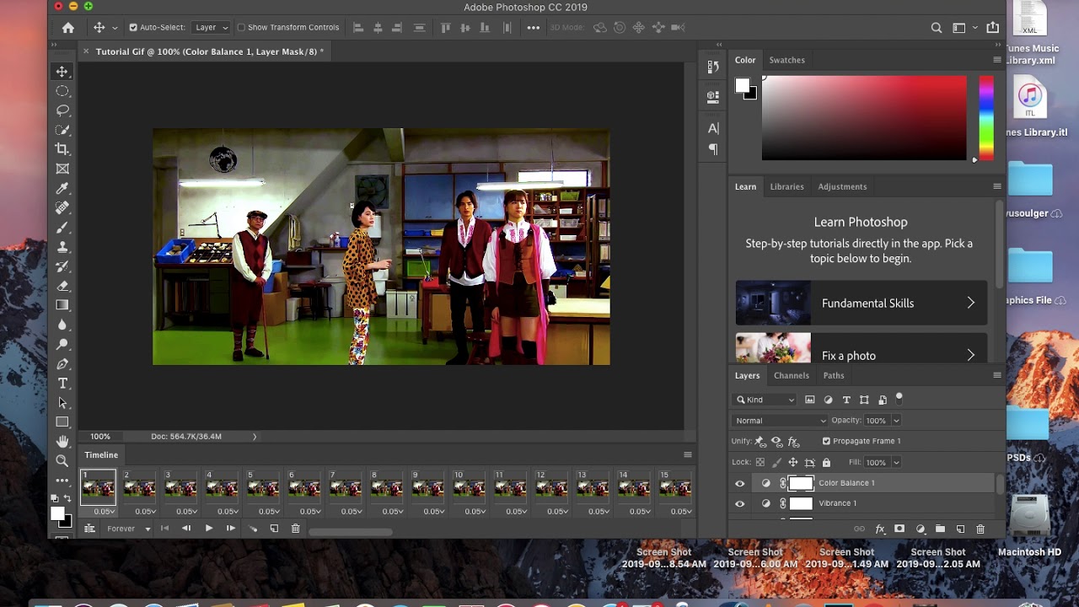Play the animation in the Timeline
Screen dimensions: 1079x607
coord(209,529)
